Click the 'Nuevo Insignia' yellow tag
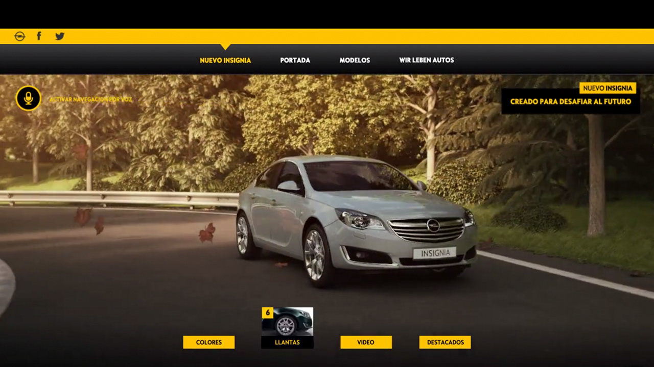The width and height of the screenshot is (654, 367). click(x=608, y=88)
